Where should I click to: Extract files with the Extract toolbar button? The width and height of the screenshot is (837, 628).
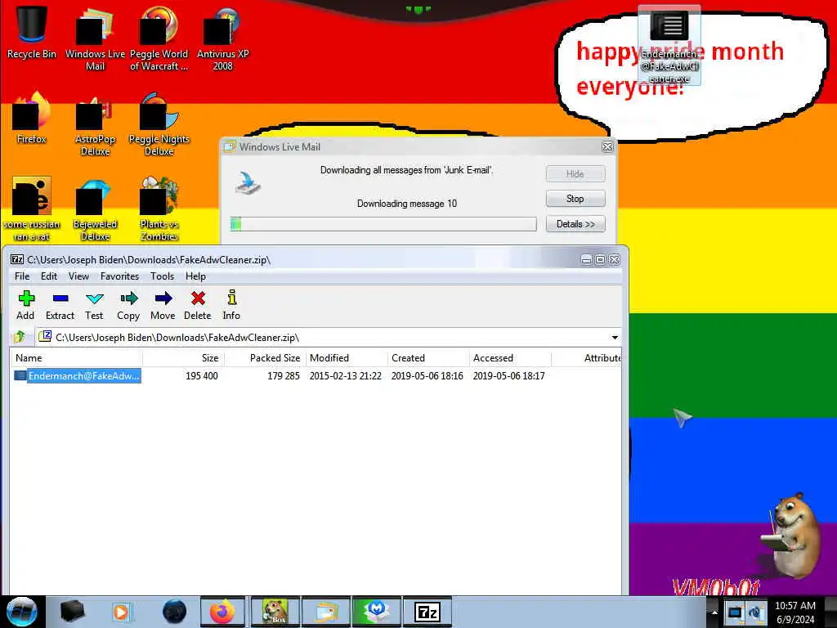(60, 306)
